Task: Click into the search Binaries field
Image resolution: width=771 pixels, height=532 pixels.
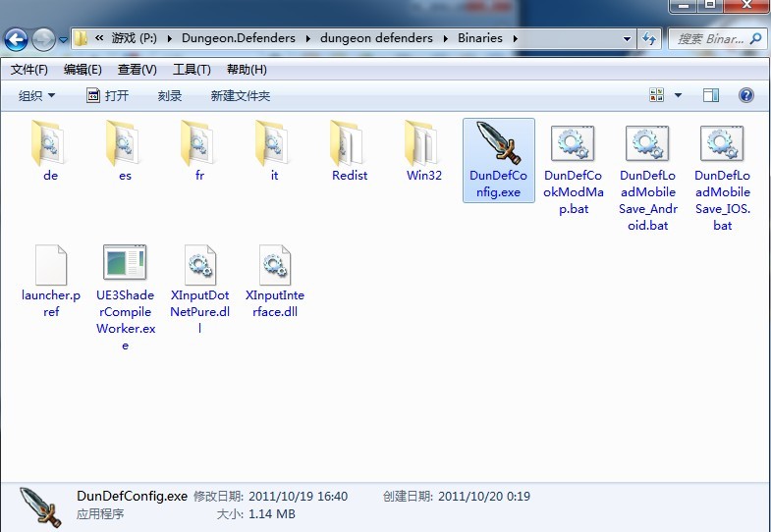Action: 709,39
